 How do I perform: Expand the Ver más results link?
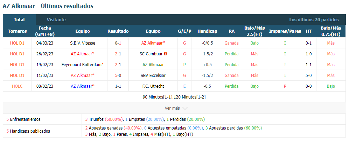[x=176, y=108]
